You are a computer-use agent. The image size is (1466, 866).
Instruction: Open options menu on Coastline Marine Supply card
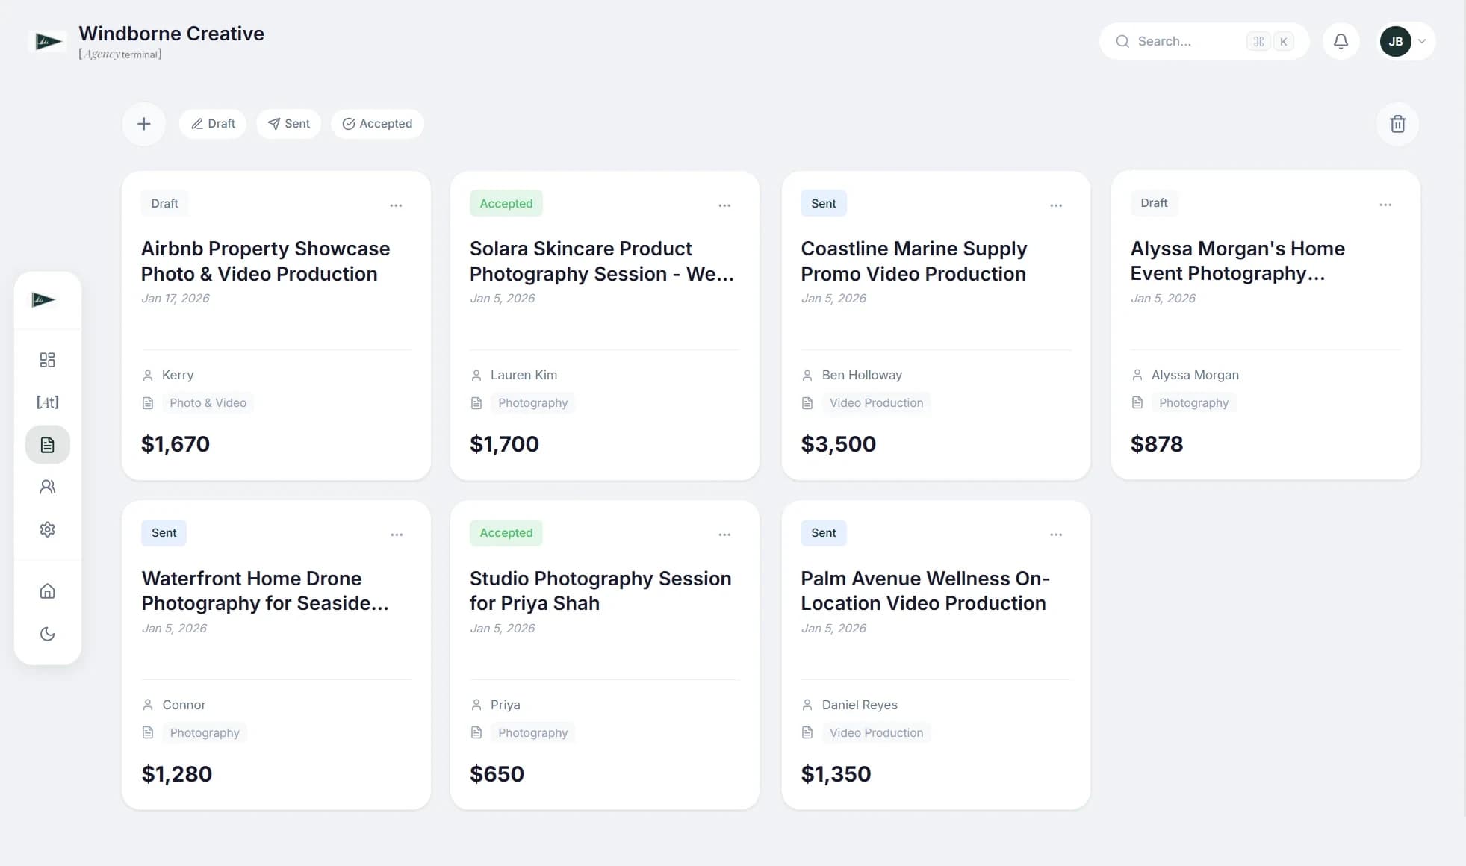pyautogui.click(x=1056, y=205)
